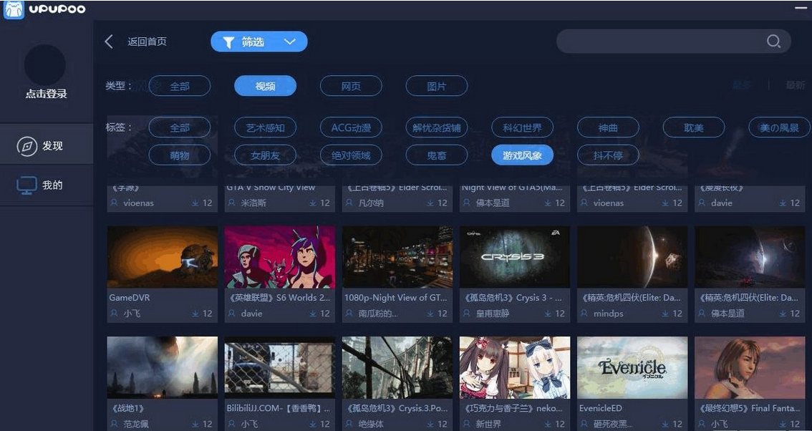Click download icon on mindps card
This screenshot has width=812, height=431.
coord(665,314)
